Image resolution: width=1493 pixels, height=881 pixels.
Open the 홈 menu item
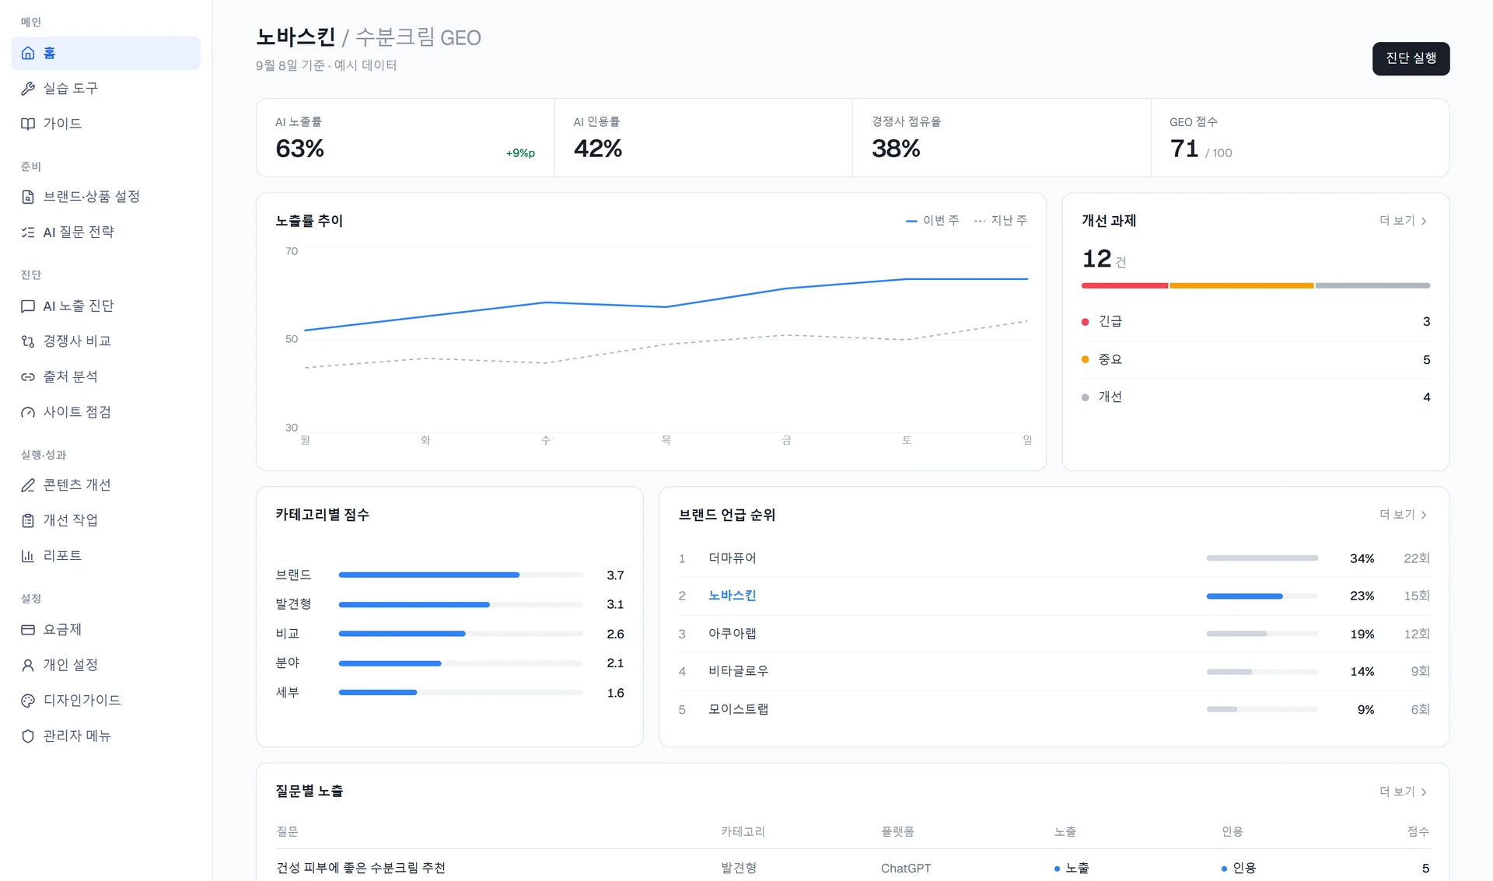tap(106, 53)
